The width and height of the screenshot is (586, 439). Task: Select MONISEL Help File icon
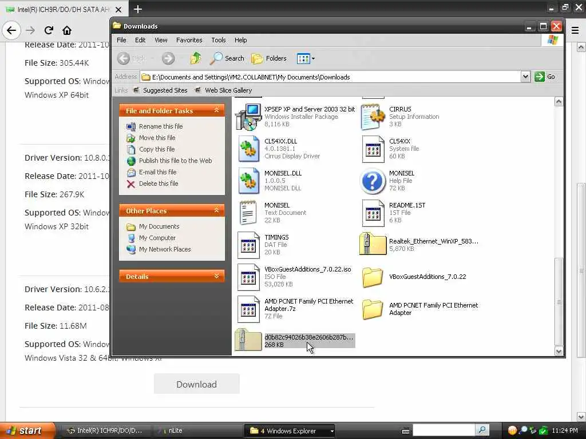[373, 181]
